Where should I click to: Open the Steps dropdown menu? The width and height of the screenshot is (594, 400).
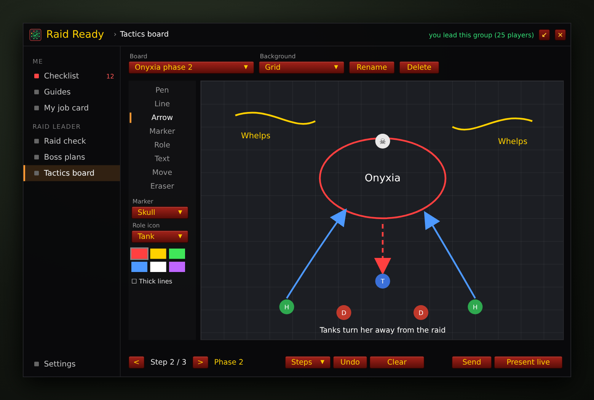(x=308, y=362)
